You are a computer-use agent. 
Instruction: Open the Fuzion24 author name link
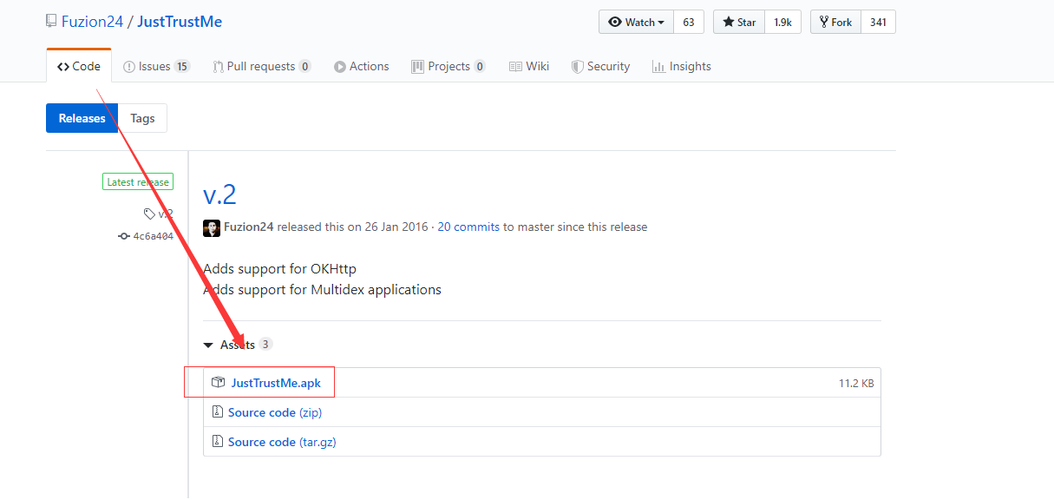[x=249, y=227]
